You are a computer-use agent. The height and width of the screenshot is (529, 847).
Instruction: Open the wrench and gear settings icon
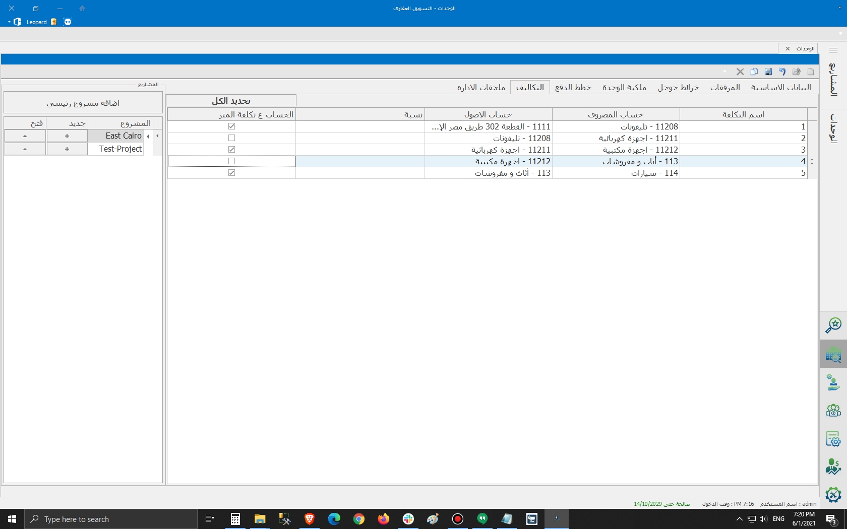[x=833, y=495]
